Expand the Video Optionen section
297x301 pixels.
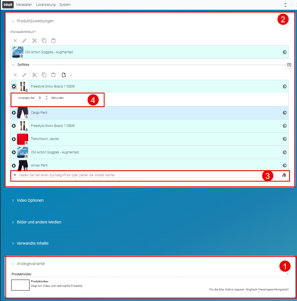point(13,200)
